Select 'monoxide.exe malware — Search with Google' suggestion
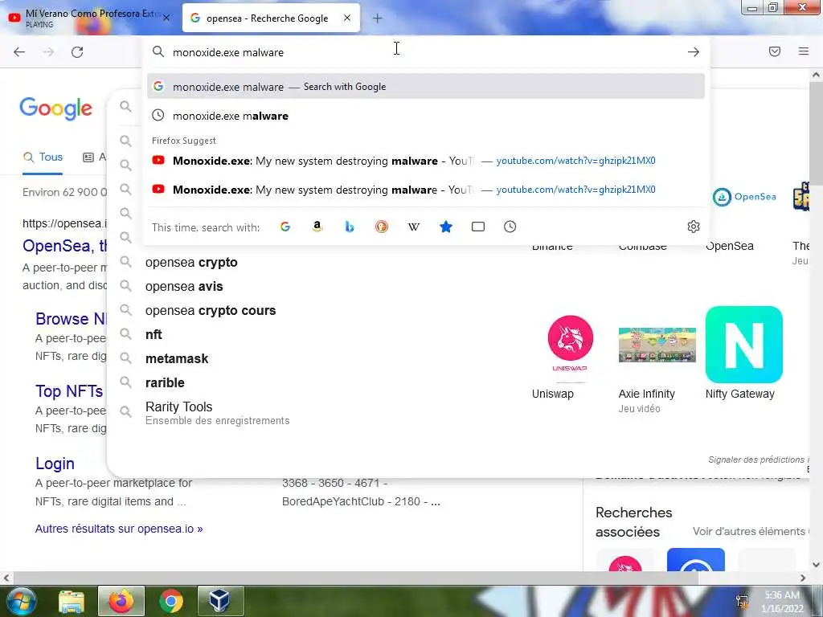 [x=426, y=87]
